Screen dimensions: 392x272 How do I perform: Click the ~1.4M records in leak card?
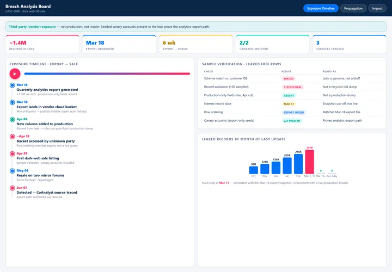[42, 44]
